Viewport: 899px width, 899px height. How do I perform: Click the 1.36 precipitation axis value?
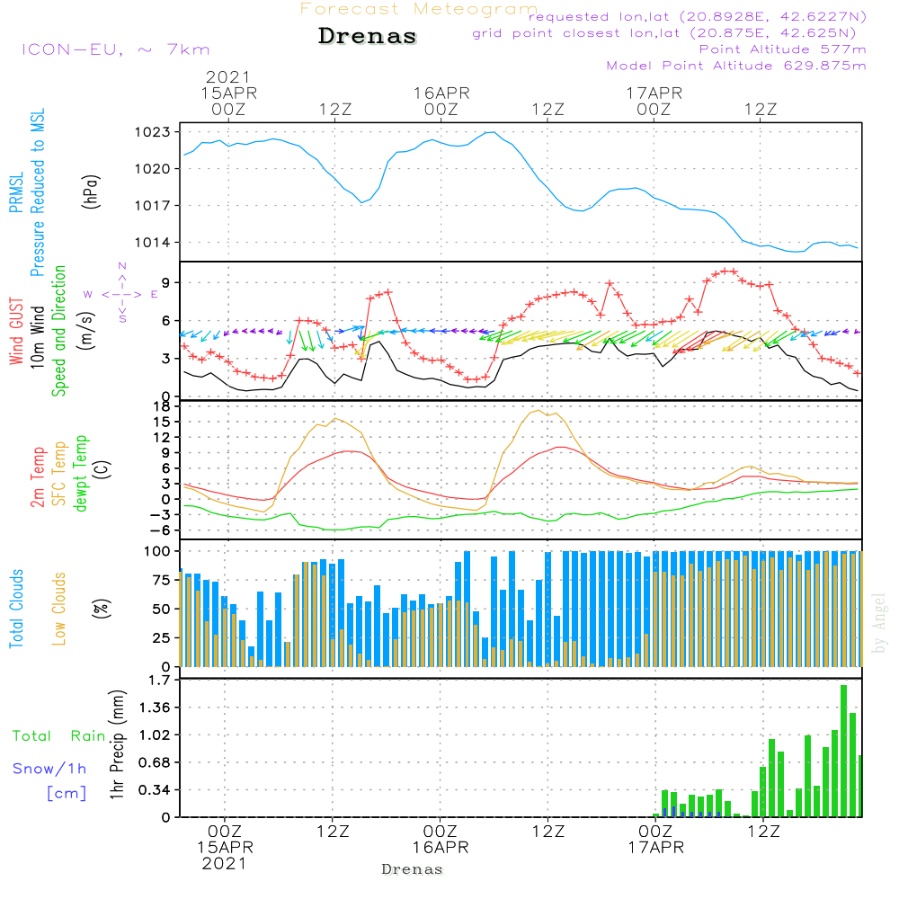point(155,708)
